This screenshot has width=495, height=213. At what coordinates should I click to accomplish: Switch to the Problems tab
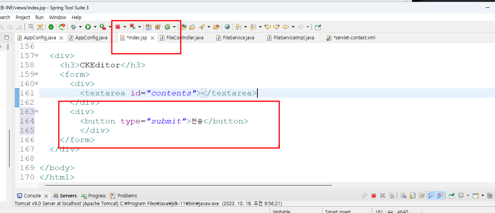[x=123, y=195]
